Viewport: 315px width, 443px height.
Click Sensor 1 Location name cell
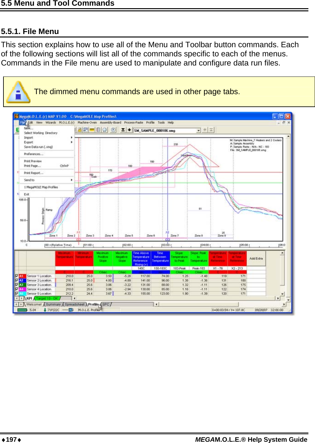tap(41, 276)
